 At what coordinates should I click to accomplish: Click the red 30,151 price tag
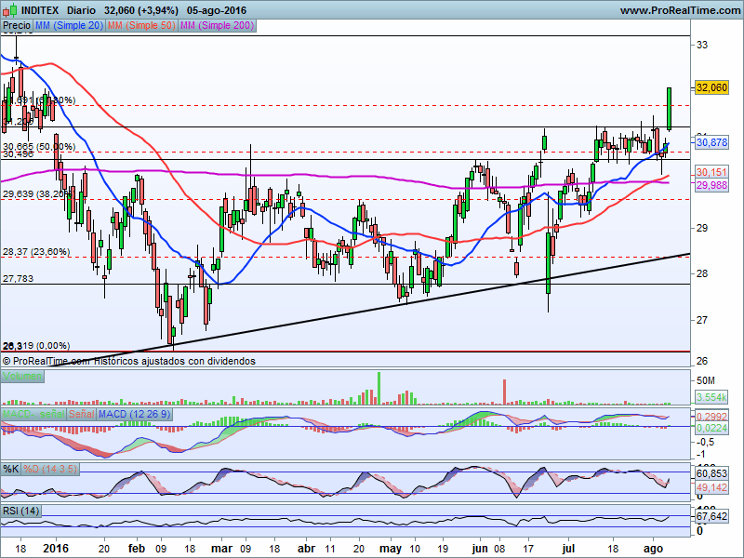point(711,172)
